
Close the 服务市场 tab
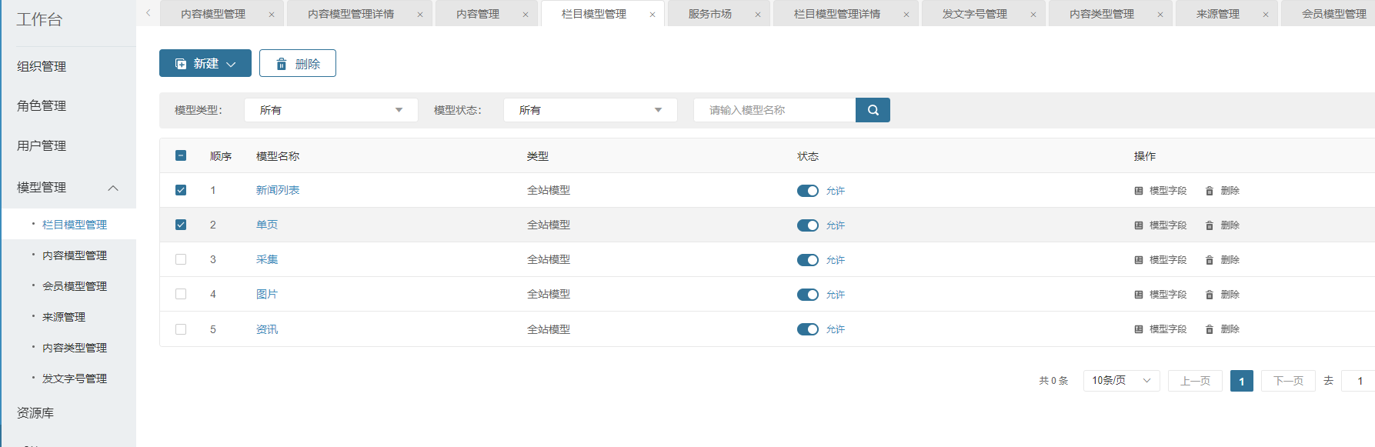tap(758, 15)
